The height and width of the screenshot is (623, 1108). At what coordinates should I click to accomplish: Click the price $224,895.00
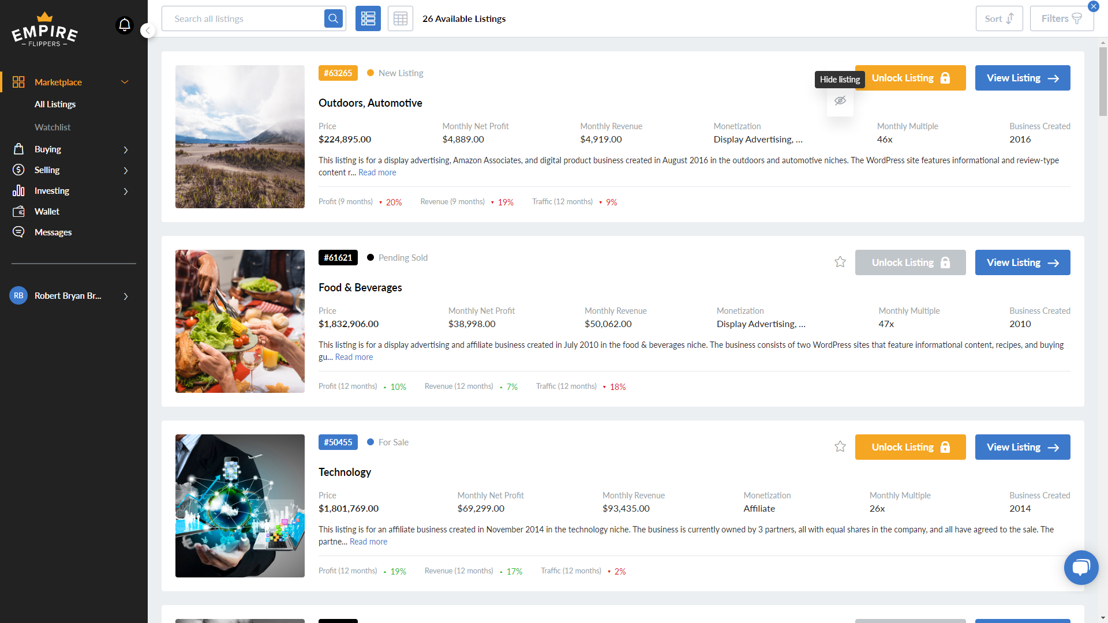click(x=345, y=139)
